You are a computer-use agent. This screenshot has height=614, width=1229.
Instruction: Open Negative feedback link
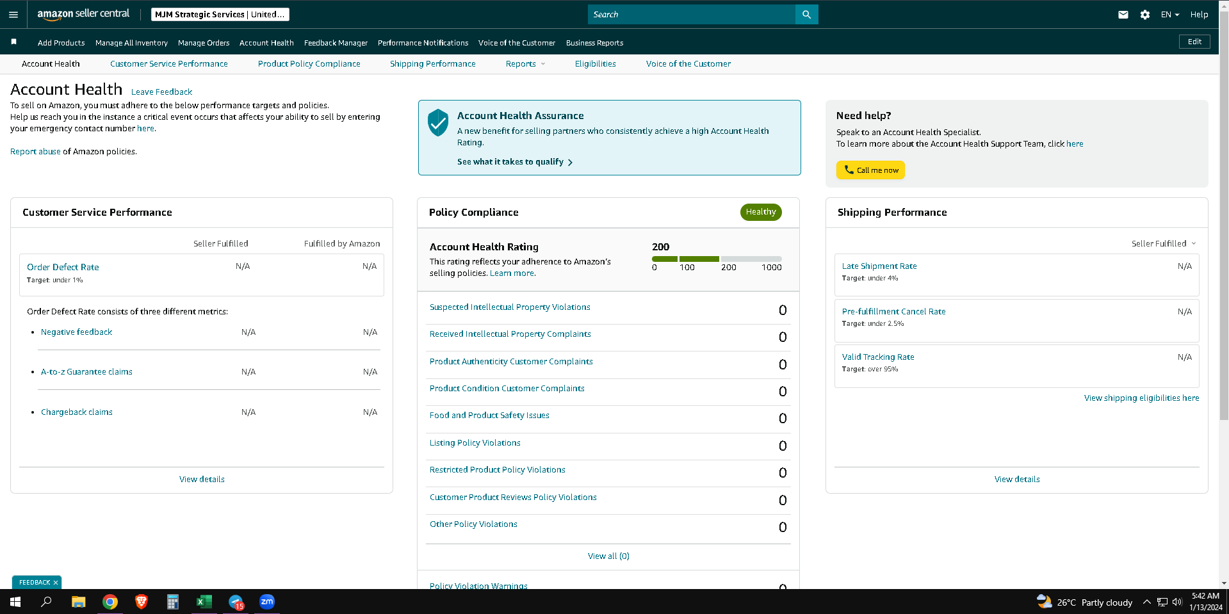pos(76,332)
